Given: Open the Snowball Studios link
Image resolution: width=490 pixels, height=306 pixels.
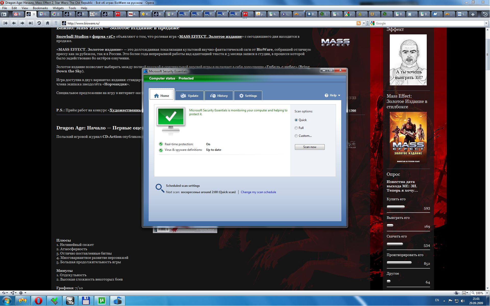Looking at the screenshot, I should (72, 36).
